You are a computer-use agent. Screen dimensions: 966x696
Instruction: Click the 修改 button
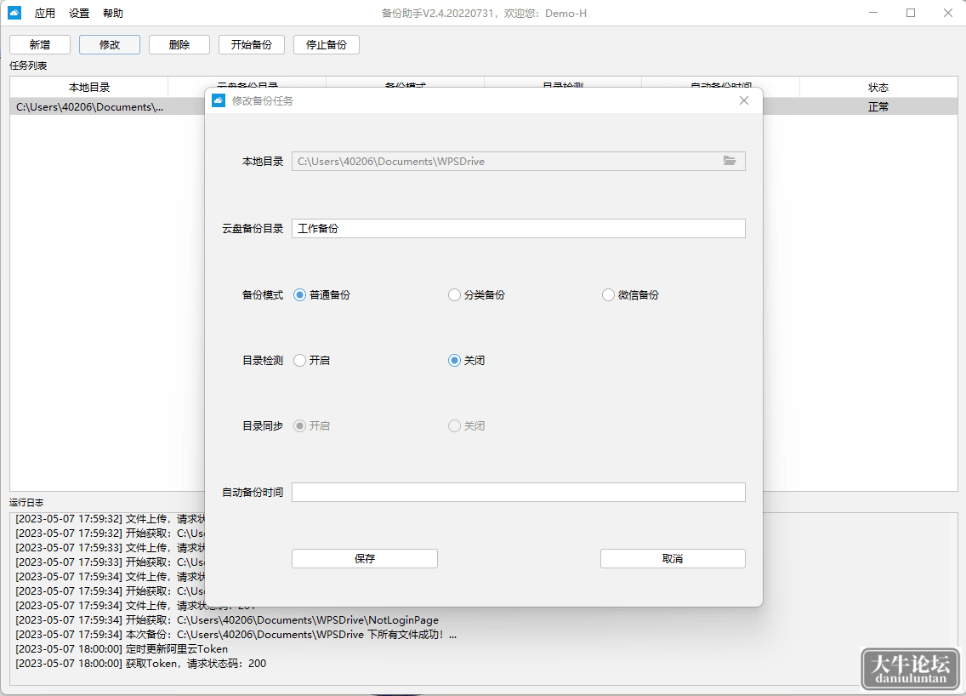(110, 44)
